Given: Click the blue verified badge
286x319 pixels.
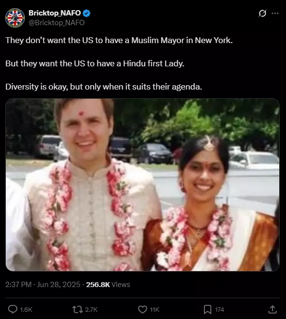Looking at the screenshot, I should click(x=87, y=13).
